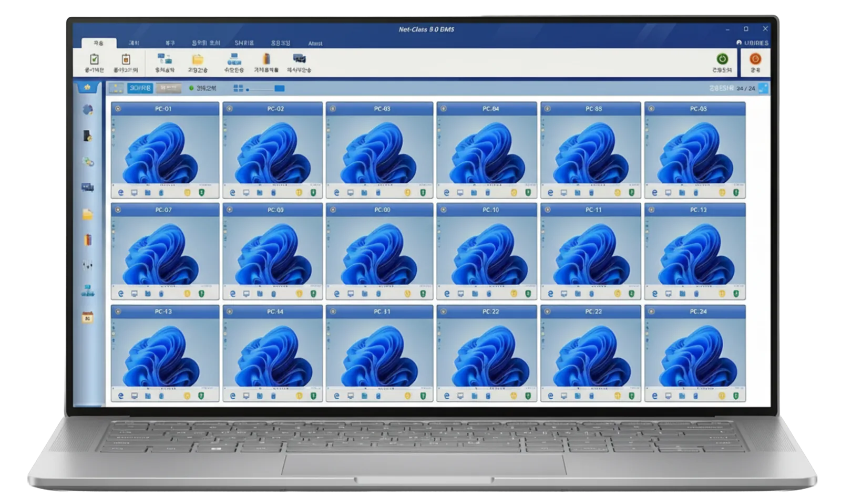Click the pale thumbnail view button in the filter bar

coord(116,88)
